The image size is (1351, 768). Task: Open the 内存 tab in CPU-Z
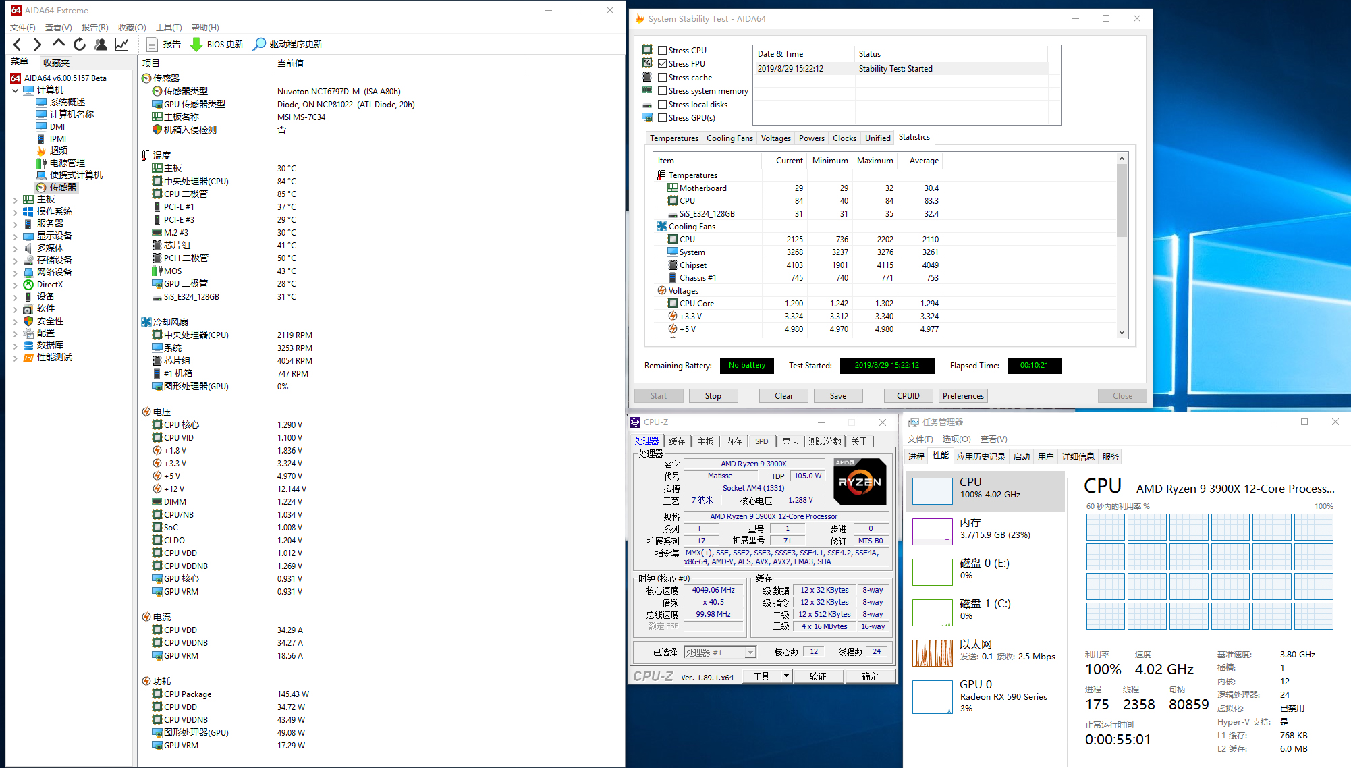click(734, 441)
